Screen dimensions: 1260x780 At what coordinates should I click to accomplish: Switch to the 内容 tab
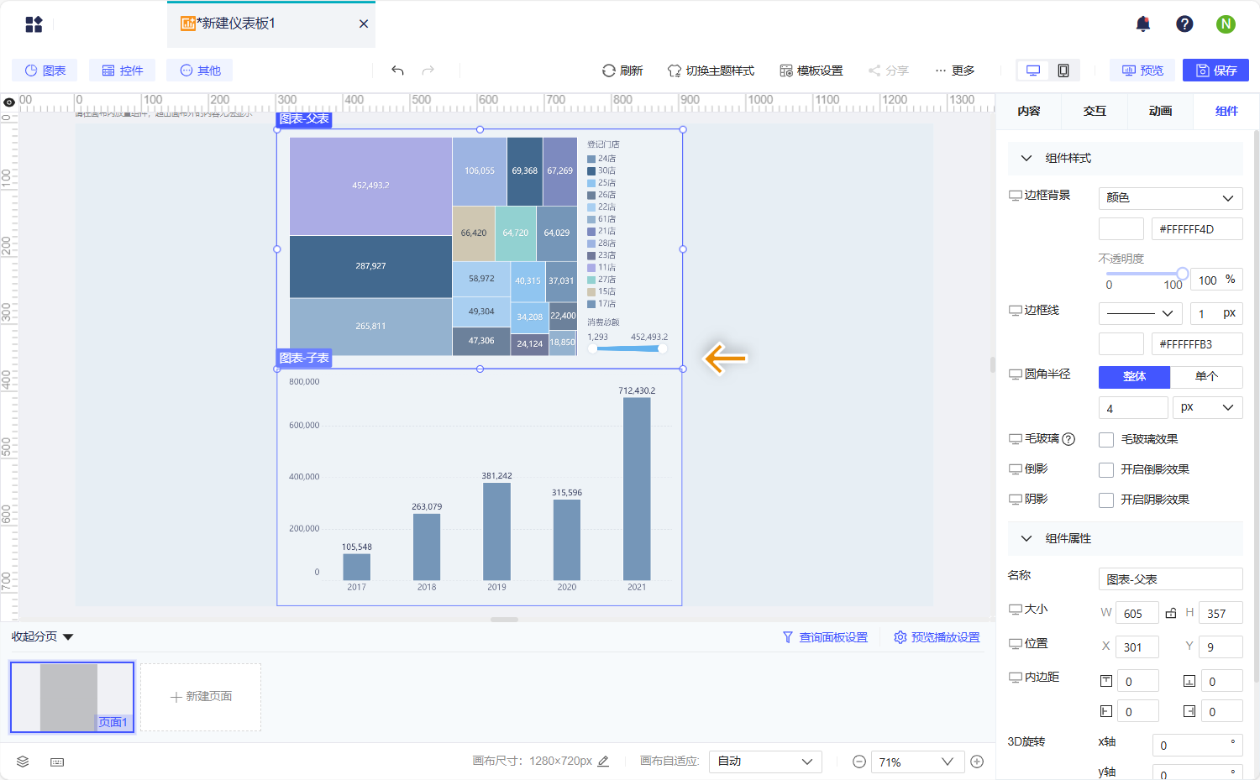click(x=1028, y=111)
